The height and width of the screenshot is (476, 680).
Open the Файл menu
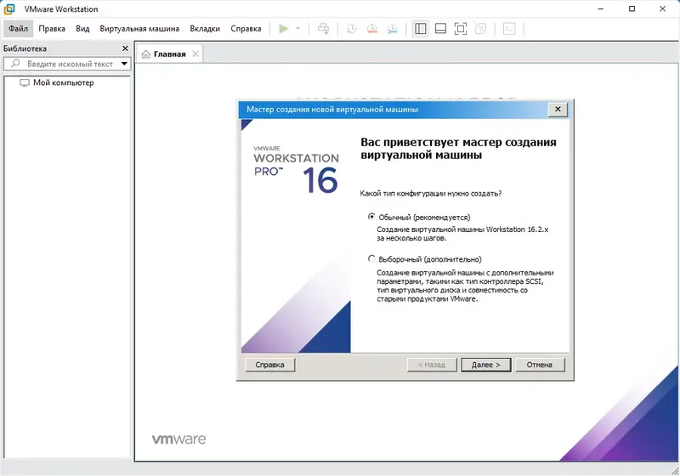click(18, 29)
